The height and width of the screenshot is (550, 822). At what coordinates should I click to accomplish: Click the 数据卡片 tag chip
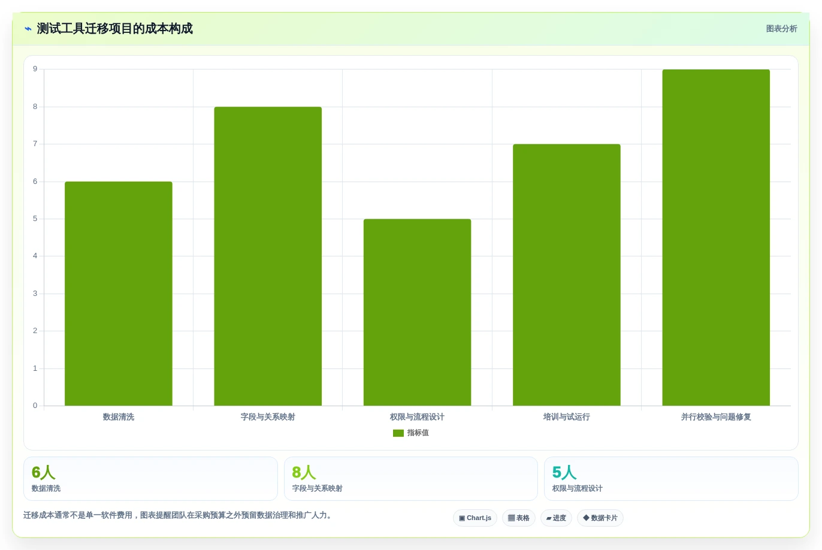[600, 518]
